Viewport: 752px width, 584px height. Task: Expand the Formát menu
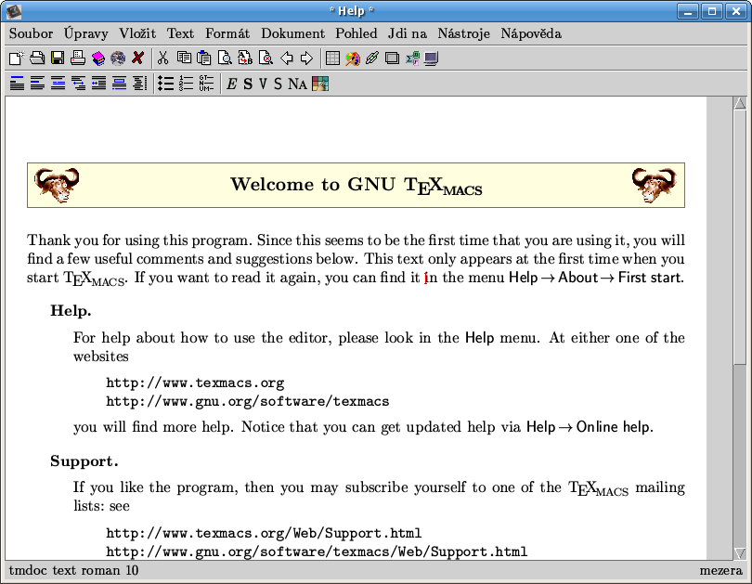[227, 33]
